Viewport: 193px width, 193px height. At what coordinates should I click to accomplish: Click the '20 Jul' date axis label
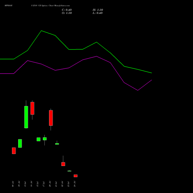(x=50, y=184)
